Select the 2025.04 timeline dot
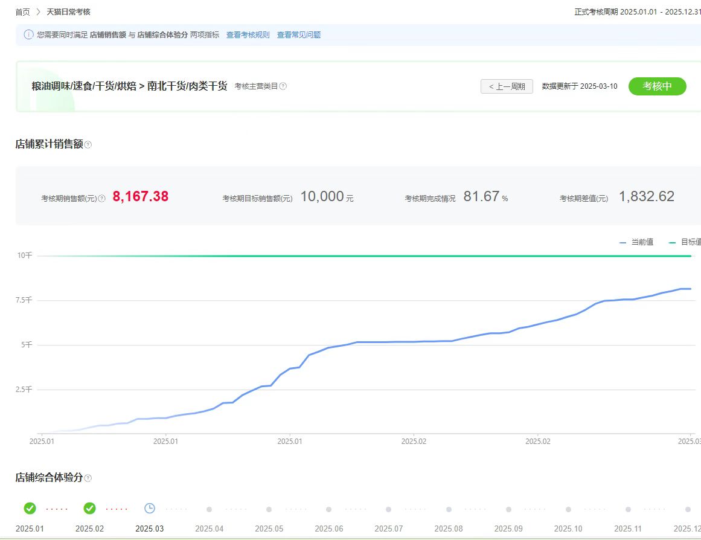The height and width of the screenshot is (540, 701). tap(209, 509)
